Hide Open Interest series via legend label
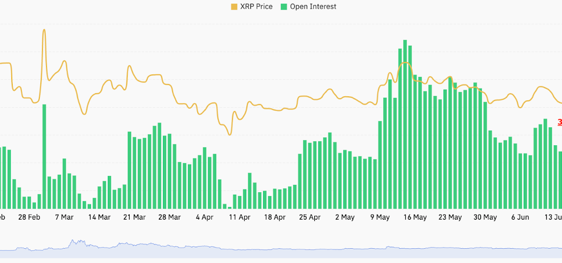 [x=313, y=7]
